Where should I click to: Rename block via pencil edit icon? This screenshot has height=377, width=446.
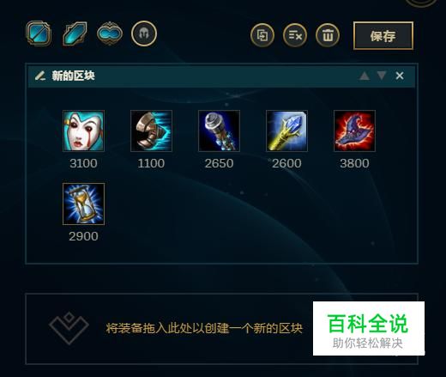pyautogui.click(x=40, y=76)
